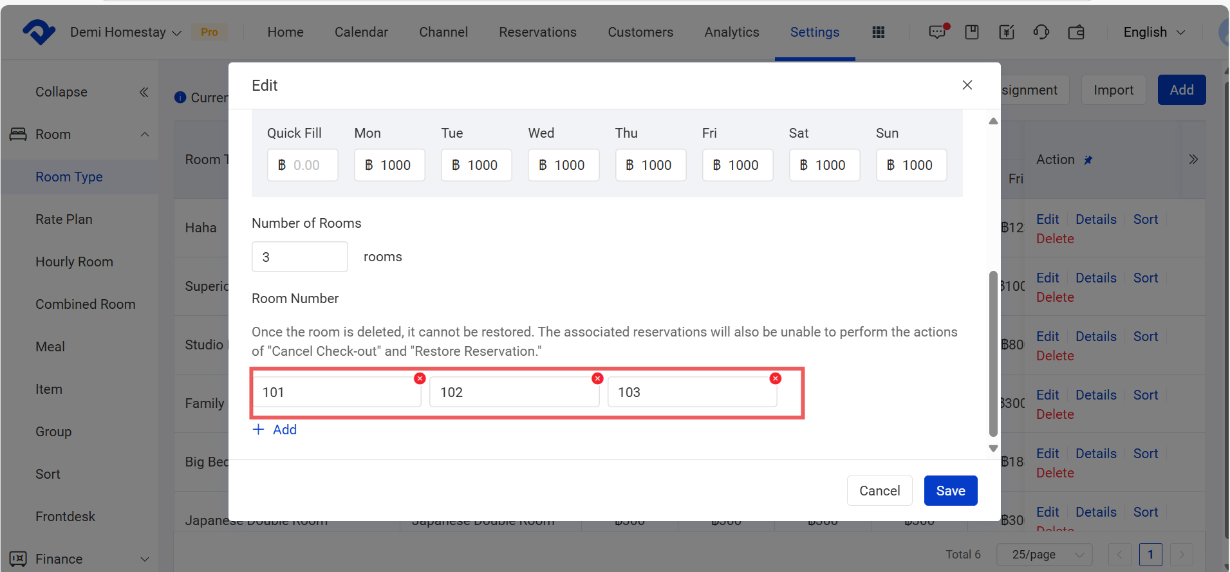The image size is (1230, 572).
Task: Open the Demi Homestay property dropdown
Action: tap(126, 32)
